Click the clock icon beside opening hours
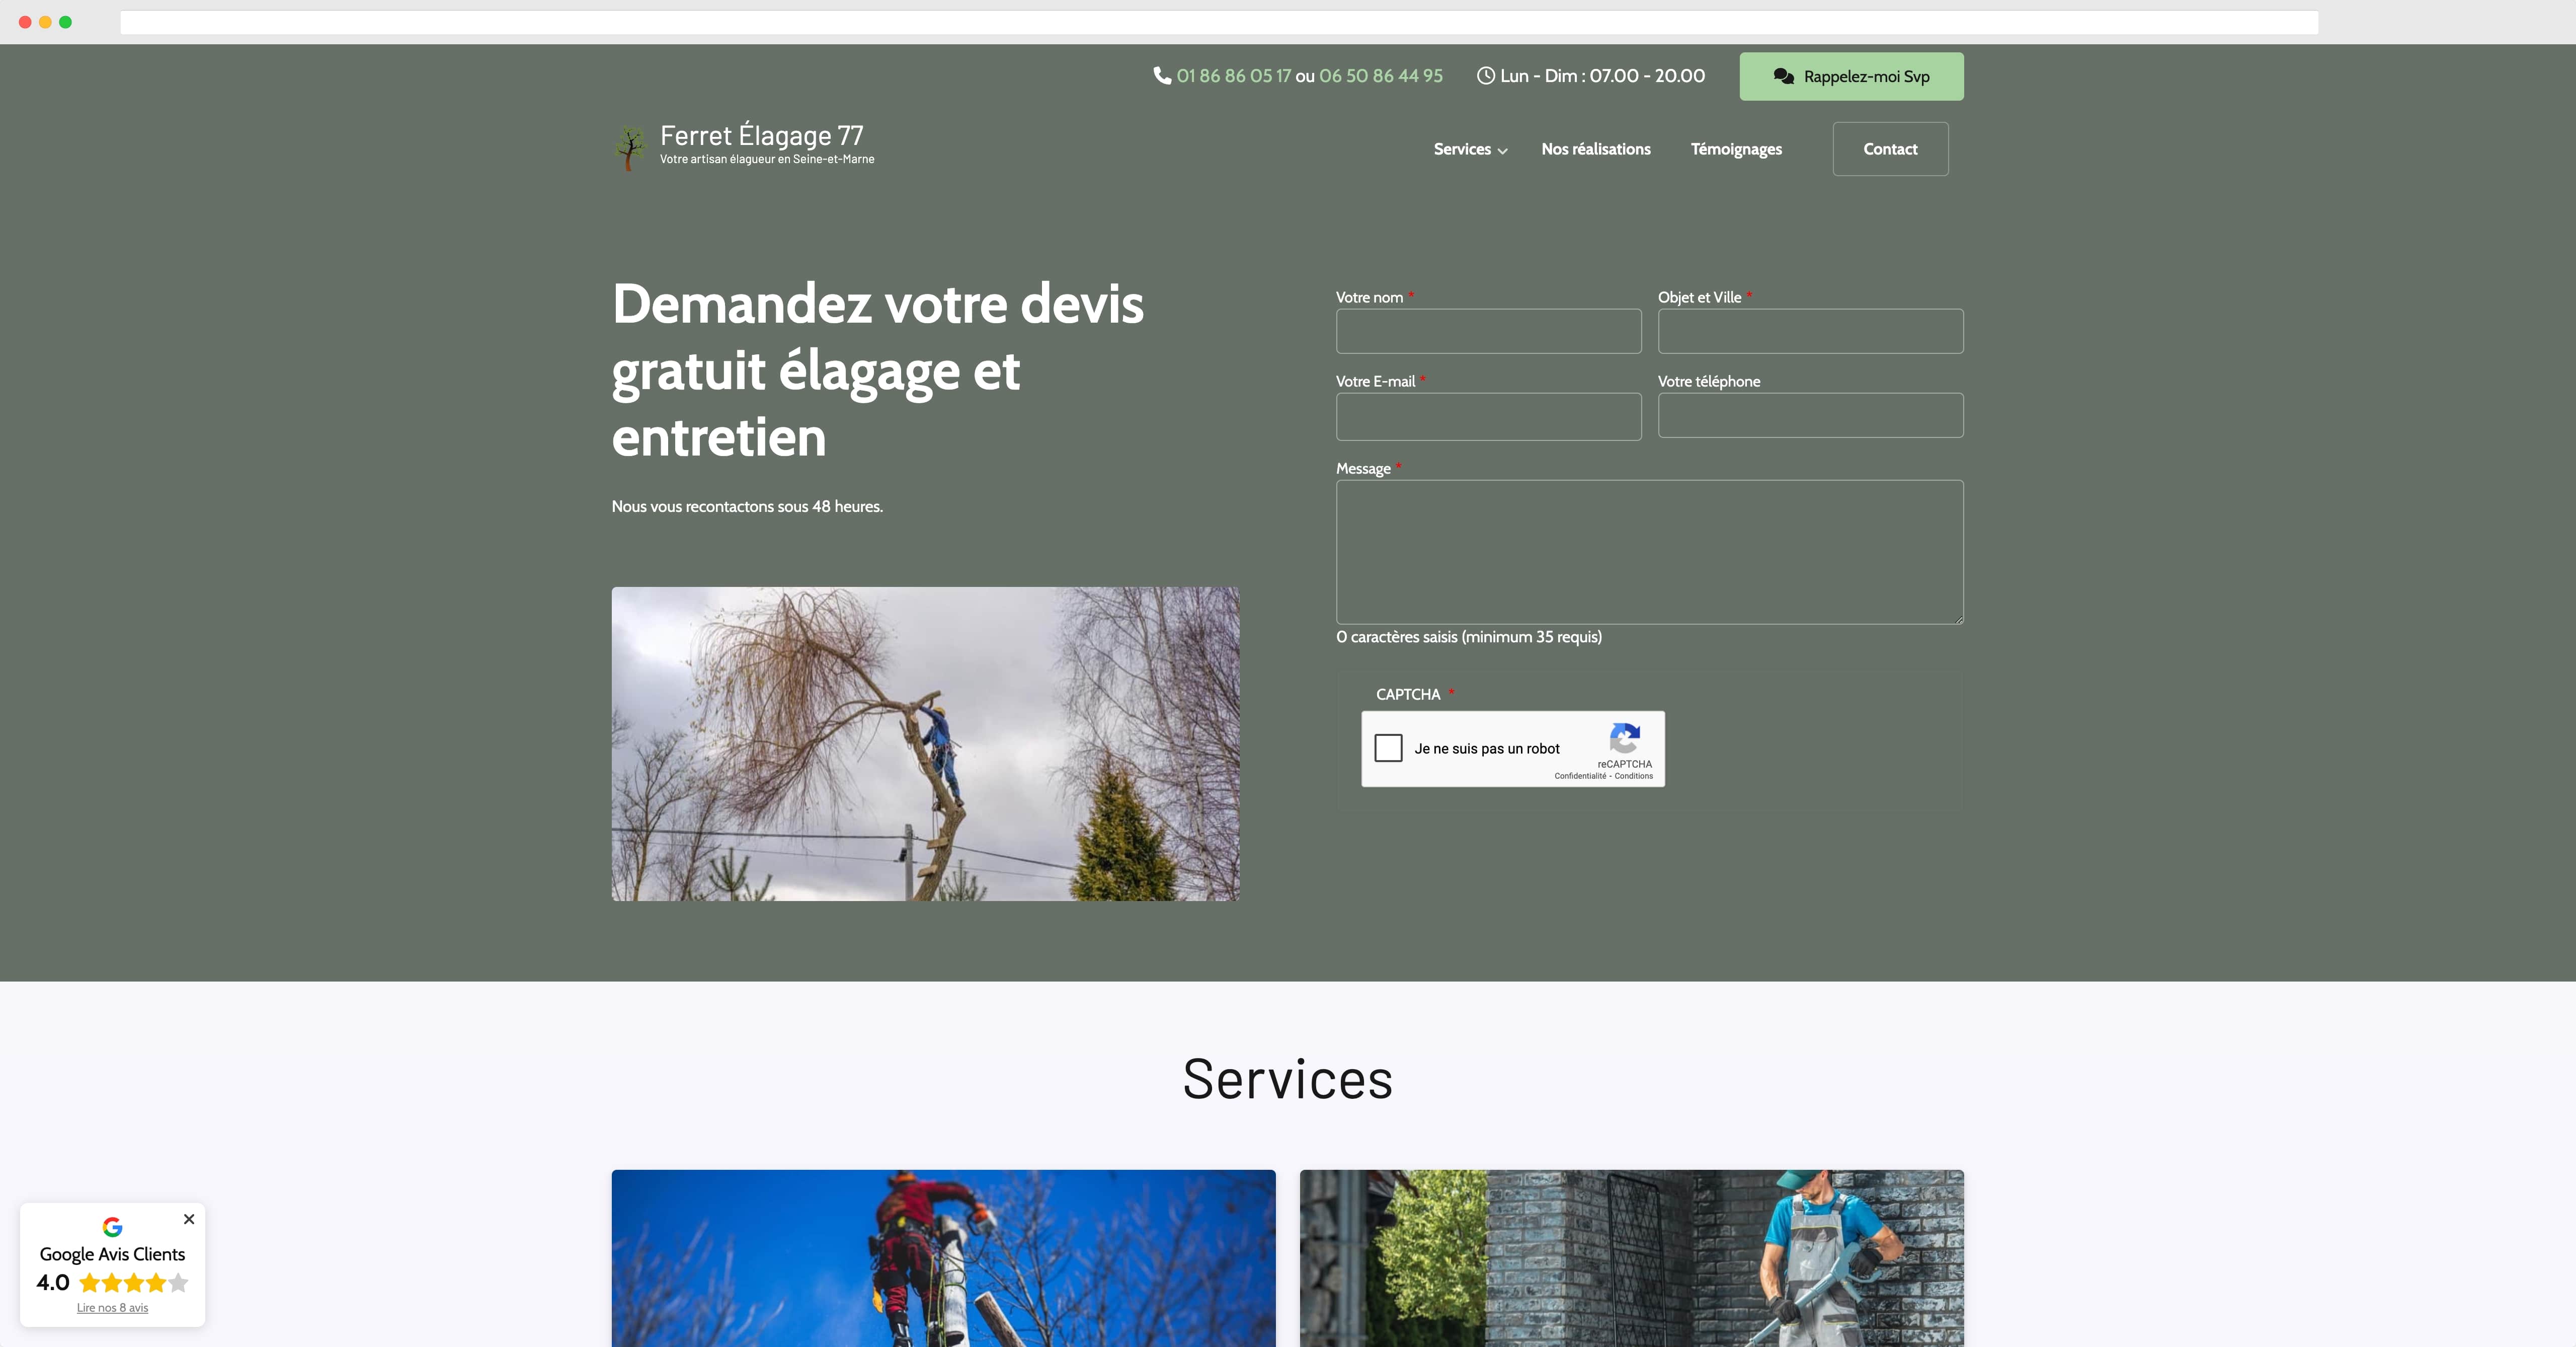 1486,76
